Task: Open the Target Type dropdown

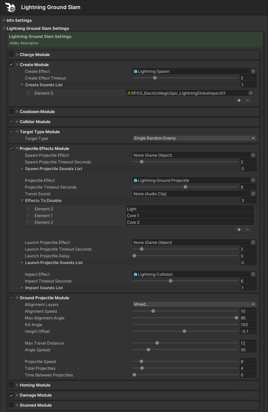Action: [x=194, y=139]
